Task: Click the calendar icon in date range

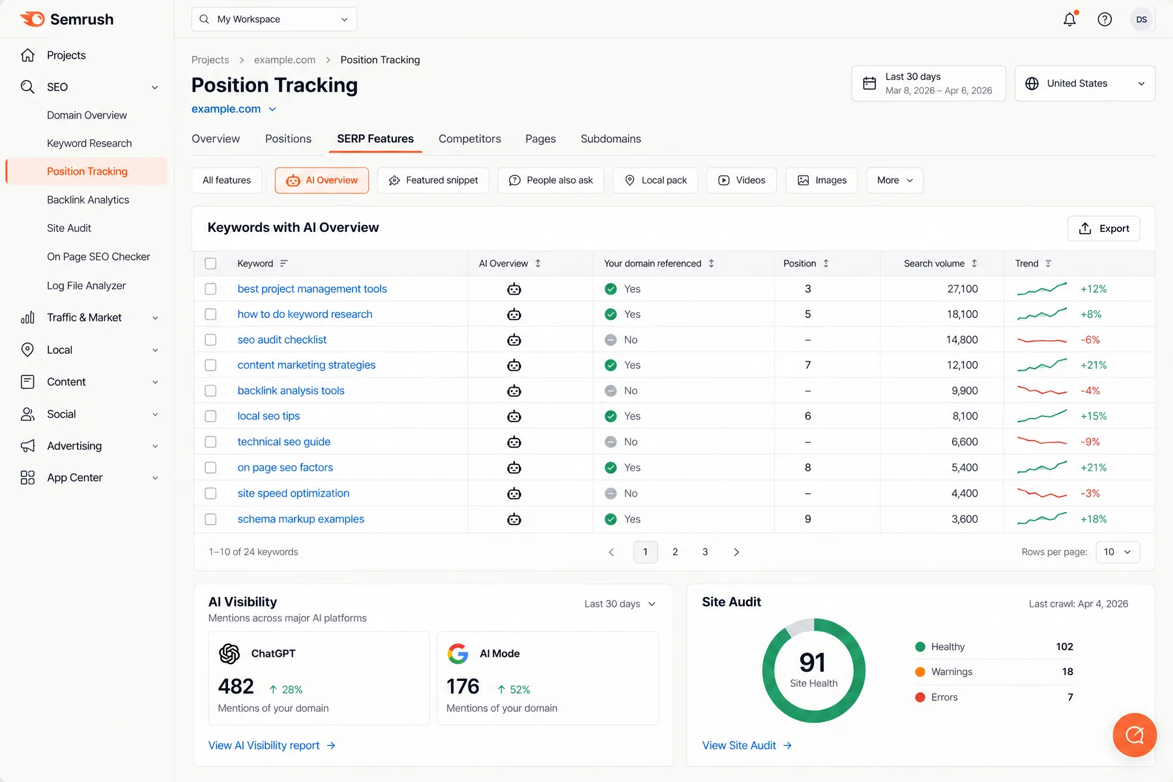Action: (869, 83)
